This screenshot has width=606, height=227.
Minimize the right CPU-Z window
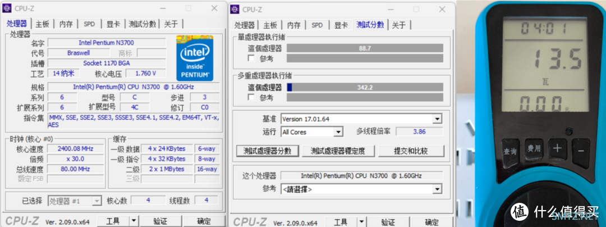point(391,9)
